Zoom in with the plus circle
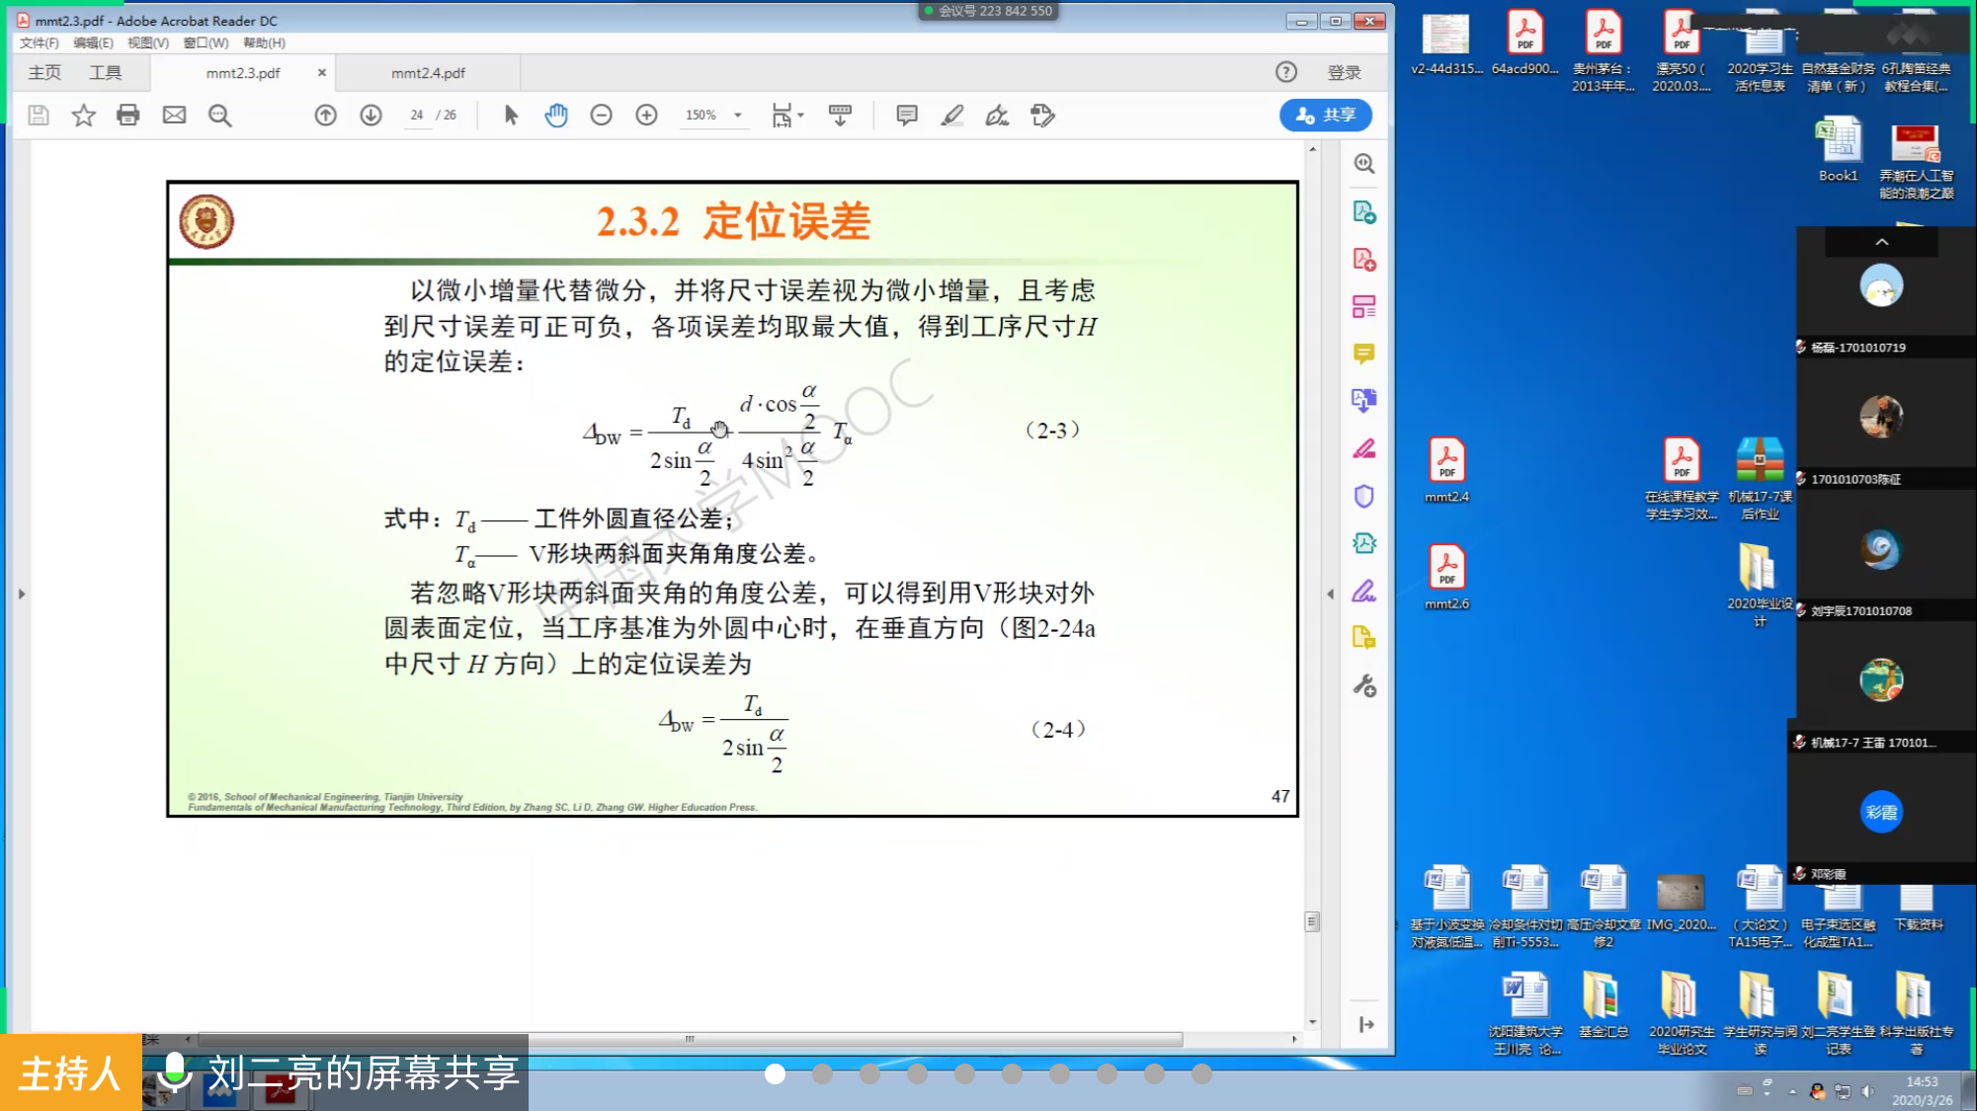The width and height of the screenshot is (1977, 1111). [x=646, y=116]
